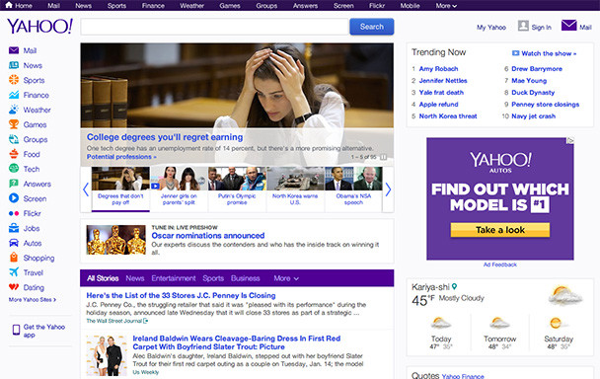Image resolution: width=600 pixels, height=379 pixels.
Task: Open the Oscar statues thumbnail image
Action: tap(115, 240)
